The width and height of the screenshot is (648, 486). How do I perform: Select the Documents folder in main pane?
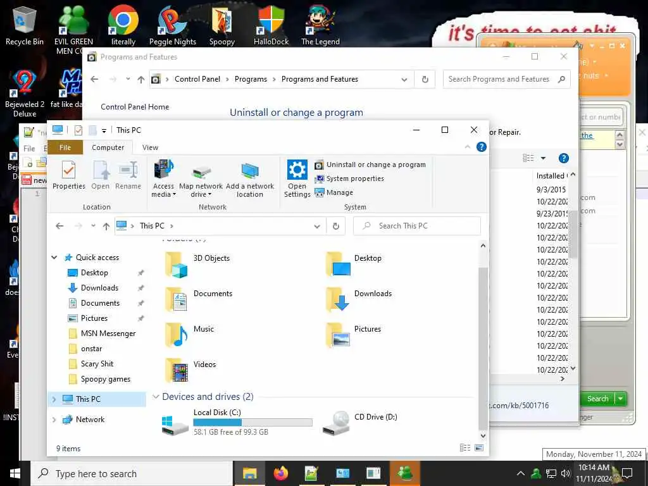click(199, 299)
